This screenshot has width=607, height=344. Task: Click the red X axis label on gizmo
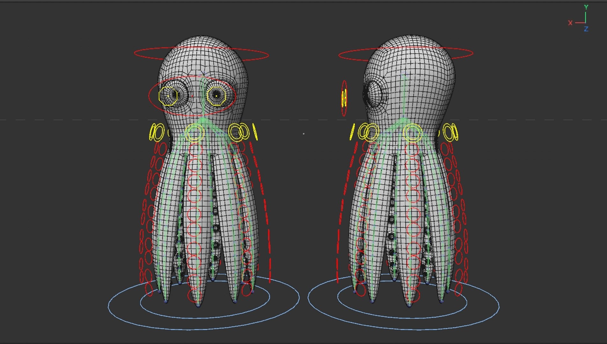[570, 23]
